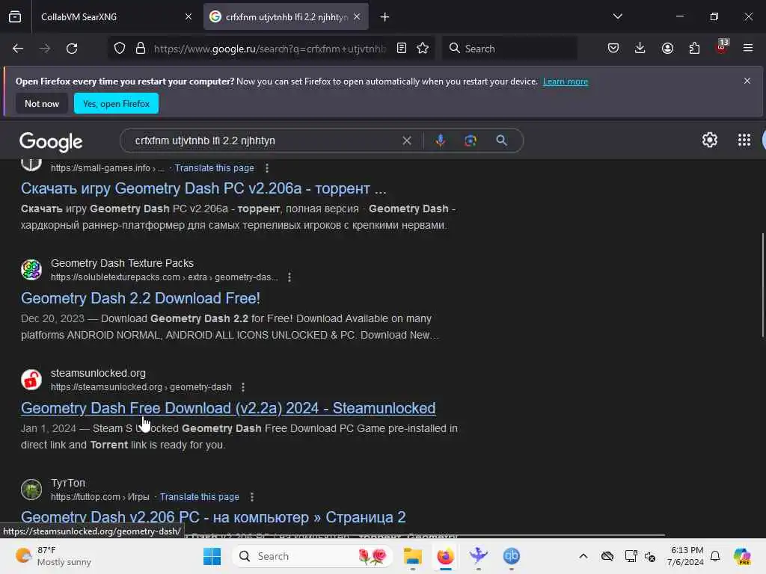Open Windows notification bell
Viewport: 766px width, 574px height.
coord(715,556)
